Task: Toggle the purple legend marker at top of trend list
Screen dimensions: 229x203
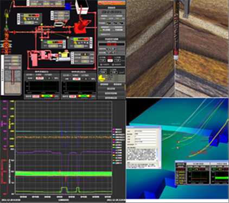Action: coord(114,129)
